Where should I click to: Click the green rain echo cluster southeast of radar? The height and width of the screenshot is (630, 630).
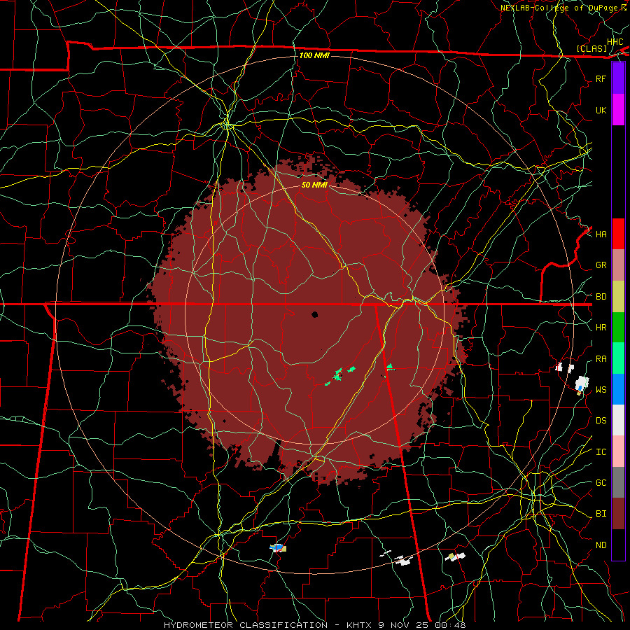(x=337, y=375)
